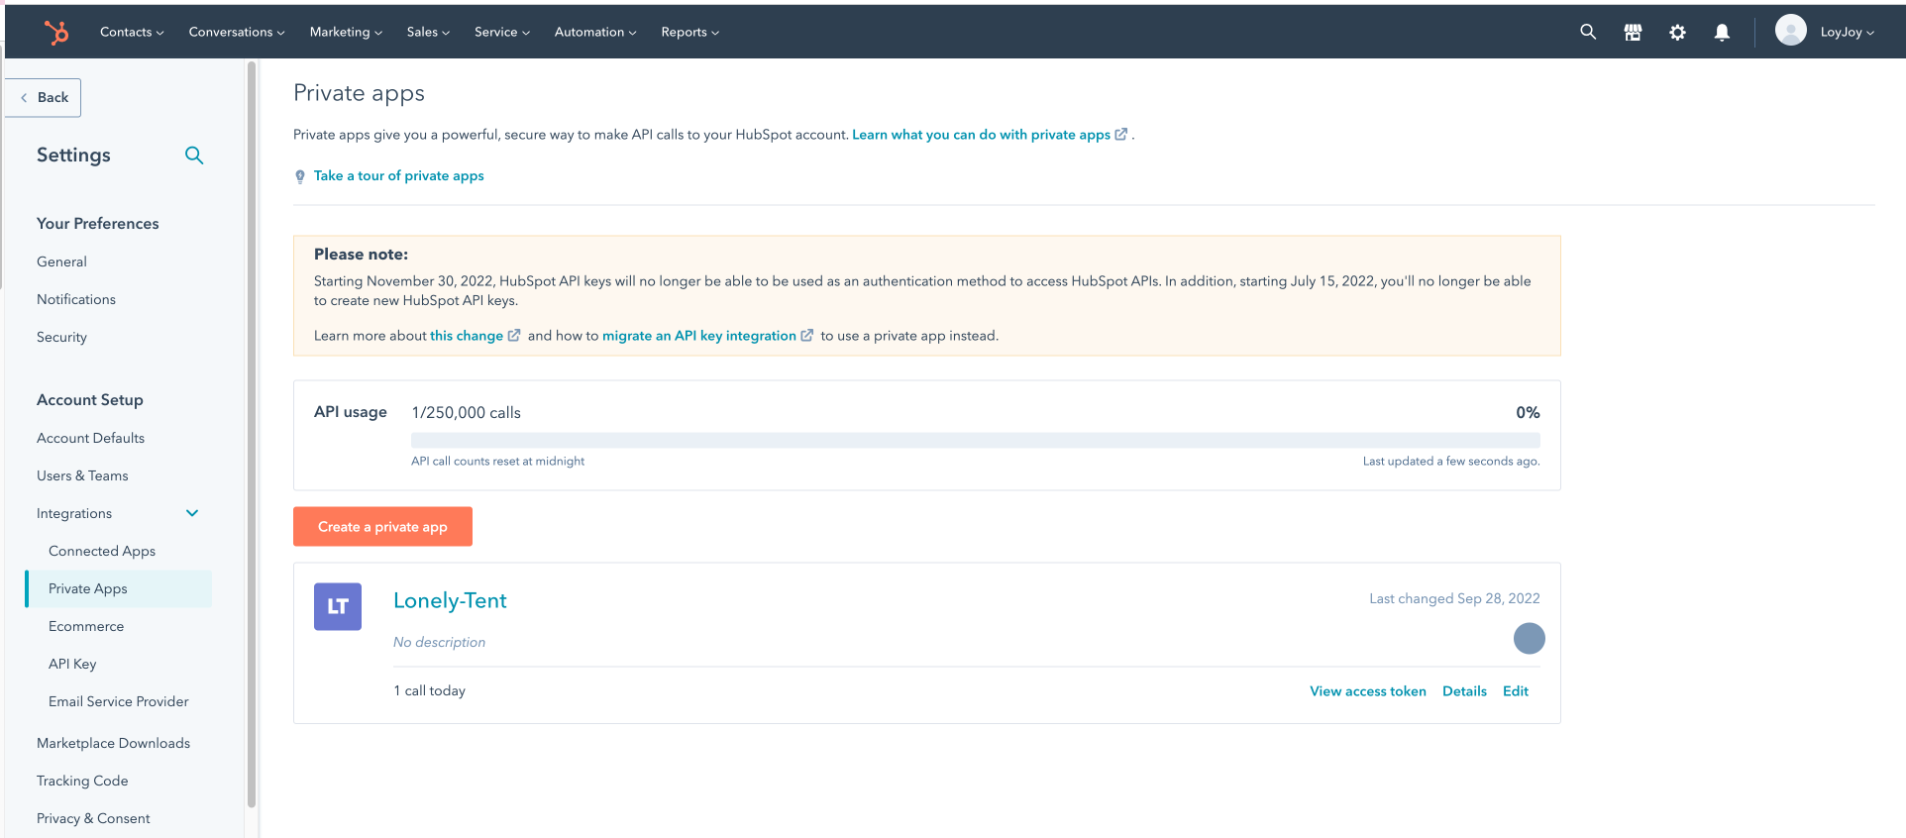Click the LT app avatar icon

point(338,606)
